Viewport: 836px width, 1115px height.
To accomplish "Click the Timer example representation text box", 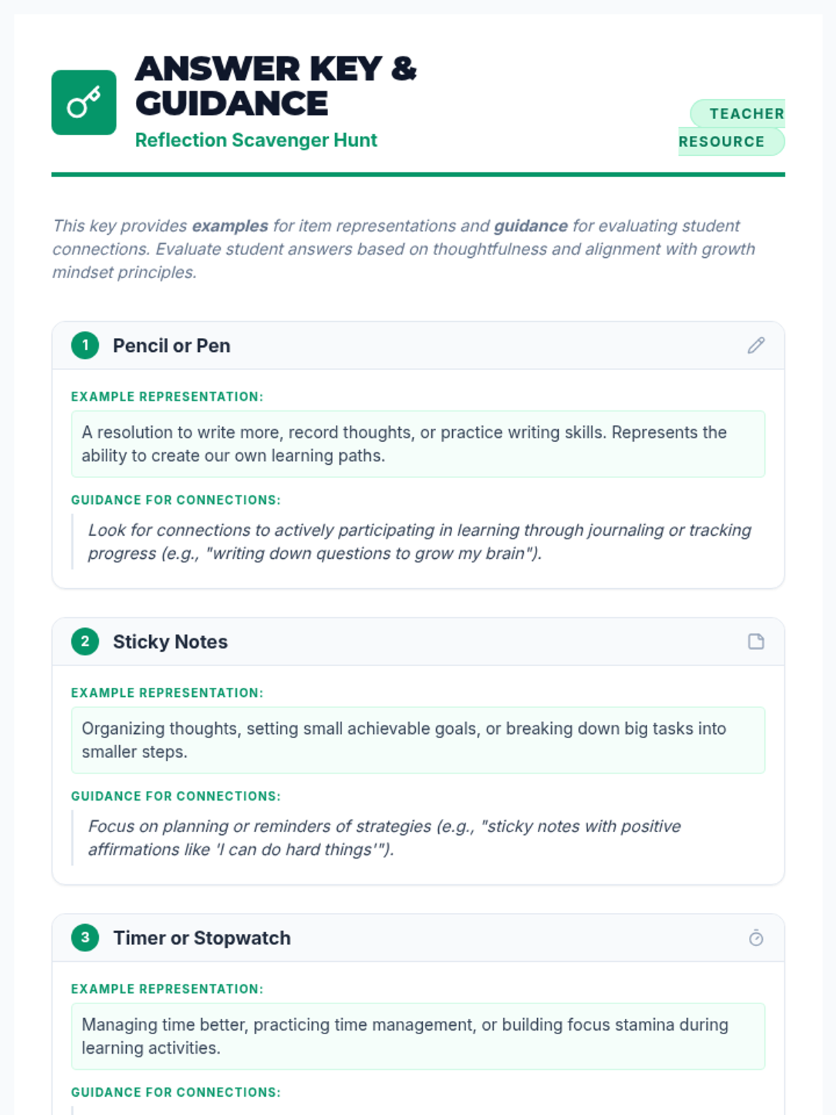I will pyautogui.click(x=418, y=1036).
